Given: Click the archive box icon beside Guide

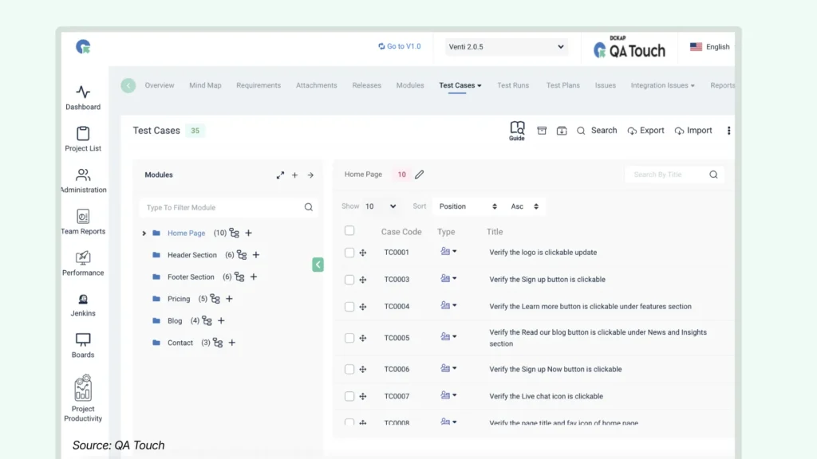Looking at the screenshot, I should (x=542, y=131).
